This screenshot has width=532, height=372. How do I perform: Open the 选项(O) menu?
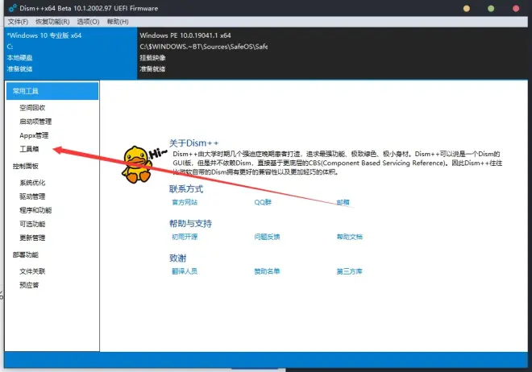[88, 22]
